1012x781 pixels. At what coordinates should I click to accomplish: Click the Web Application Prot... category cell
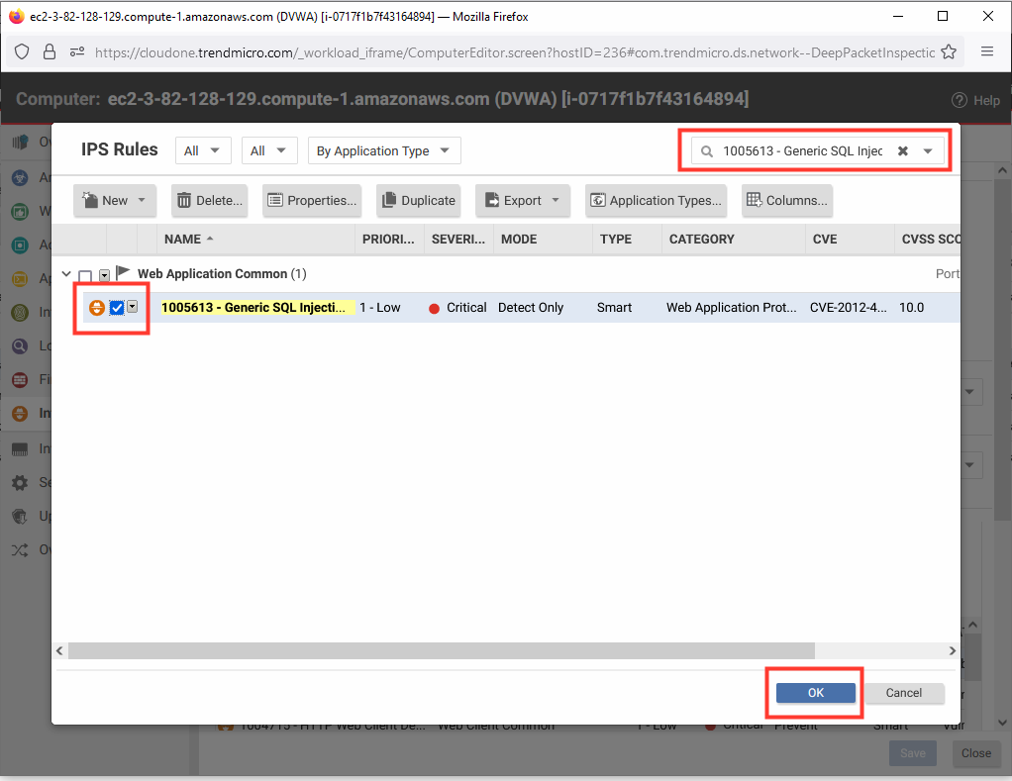731,308
